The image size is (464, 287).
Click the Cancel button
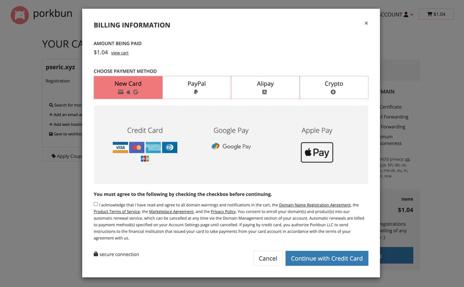[x=268, y=258]
